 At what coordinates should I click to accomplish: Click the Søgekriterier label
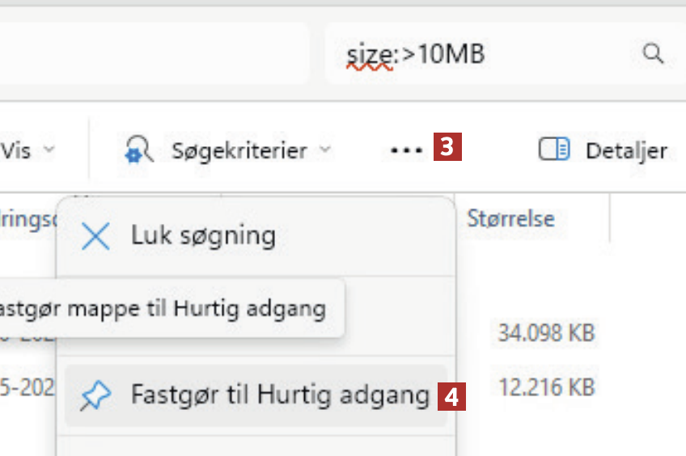pyautogui.click(x=239, y=150)
